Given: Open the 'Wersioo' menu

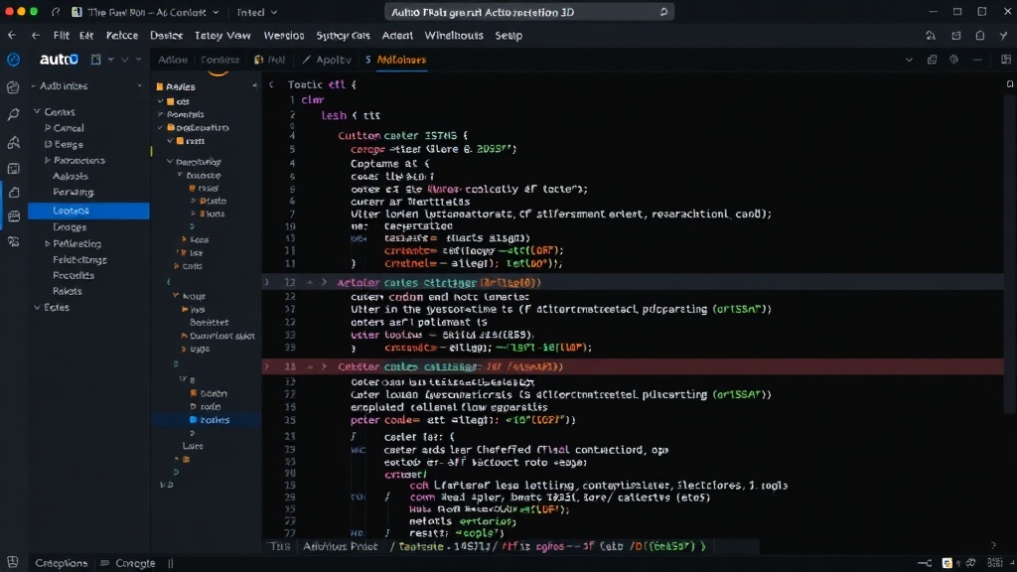Looking at the screenshot, I should (283, 36).
